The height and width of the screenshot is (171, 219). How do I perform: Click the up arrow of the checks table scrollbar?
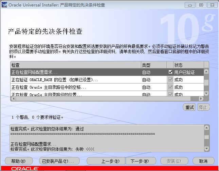[x=206, y=71]
